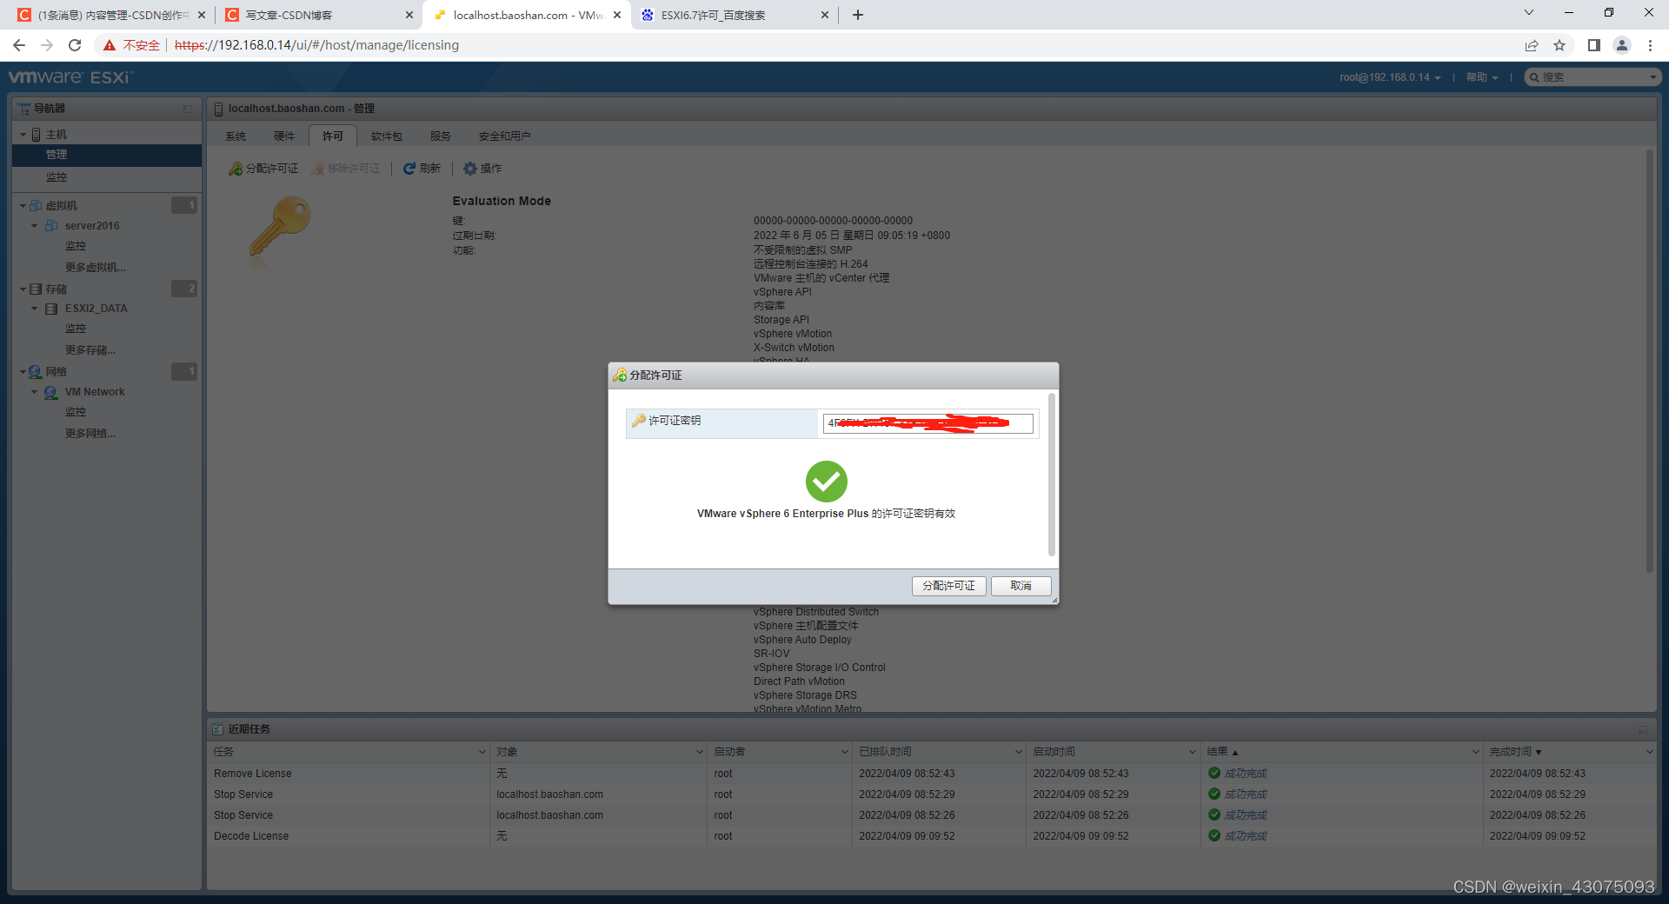The width and height of the screenshot is (1669, 904).
Task: Click the ESXI2_DATA datastore icon
Action: click(x=51, y=309)
